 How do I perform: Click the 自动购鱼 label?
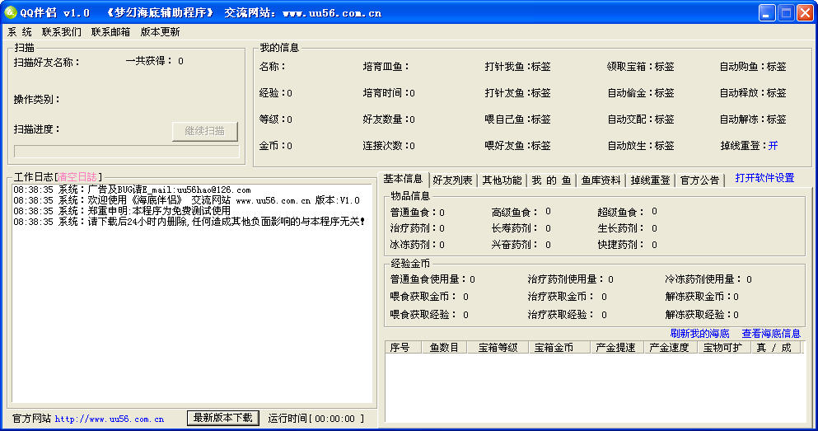coord(753,67)
